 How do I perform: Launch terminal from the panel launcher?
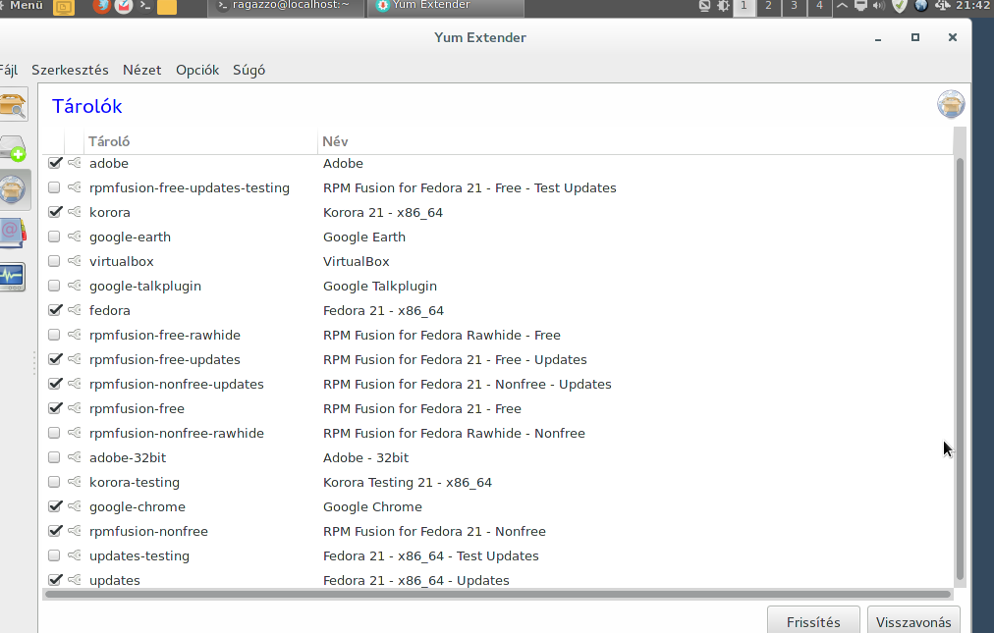(145, 6)
